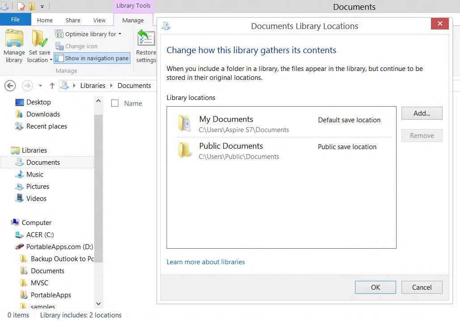The image size is (460, 321).
Task: Click the Set save location folder icon
Action: pyautogui.click(x=39, y=38)
